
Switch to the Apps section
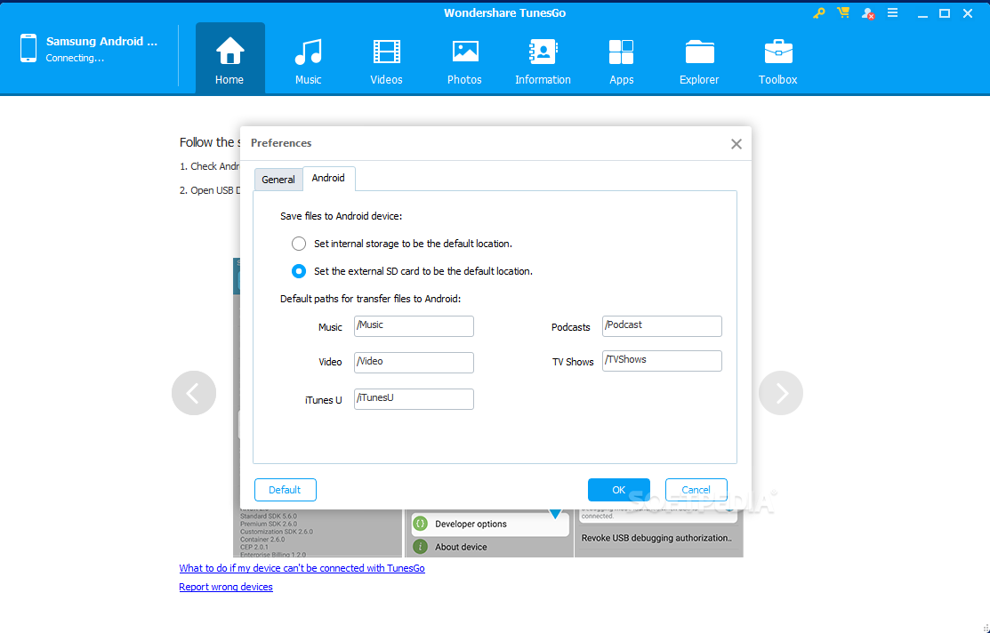click(621, 61)
